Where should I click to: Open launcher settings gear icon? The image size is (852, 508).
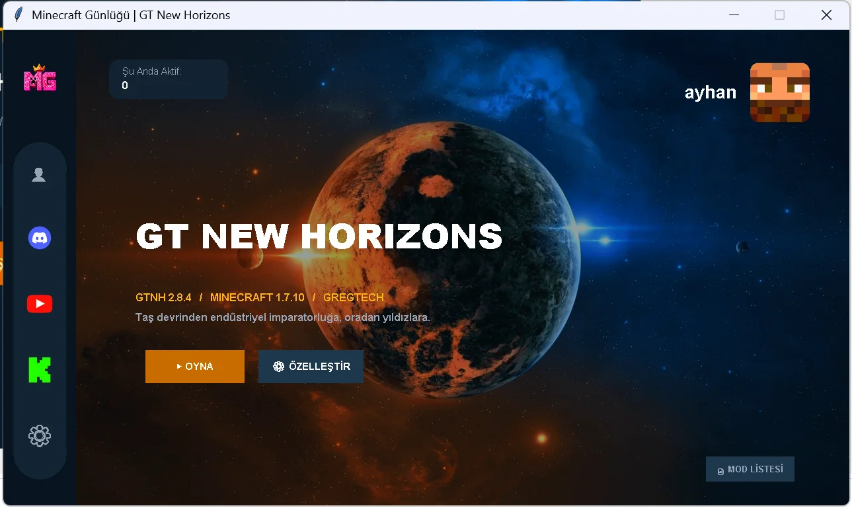point(40,436)
